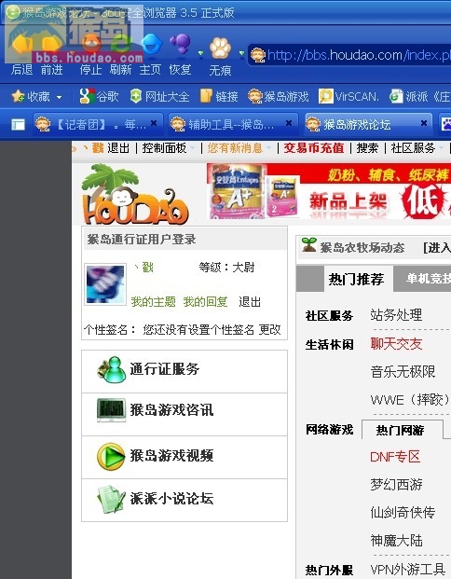Screen dimensions: 451x579
Task: Open the 站务处理 forum link
Action: click(x=396, y=315)
